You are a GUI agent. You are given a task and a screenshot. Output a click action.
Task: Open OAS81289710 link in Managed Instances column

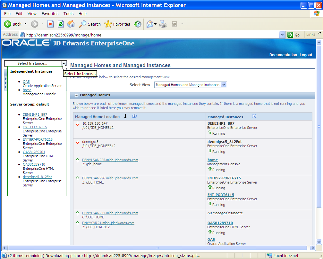(220, 223)
